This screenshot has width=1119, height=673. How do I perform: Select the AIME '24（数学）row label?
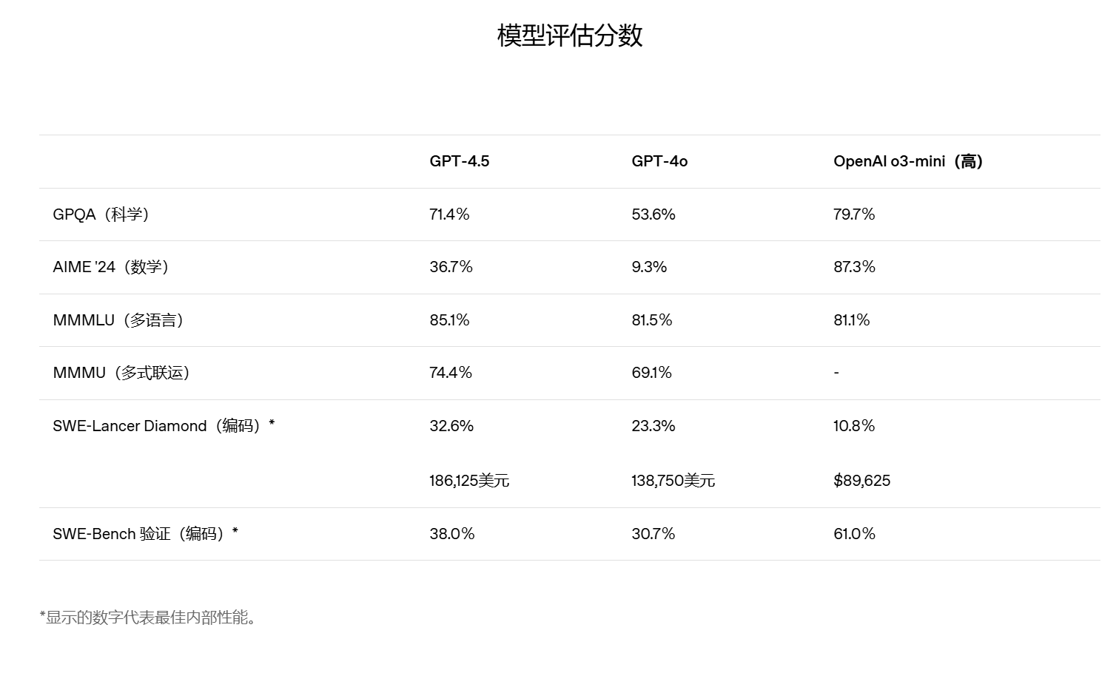[111, 267]
